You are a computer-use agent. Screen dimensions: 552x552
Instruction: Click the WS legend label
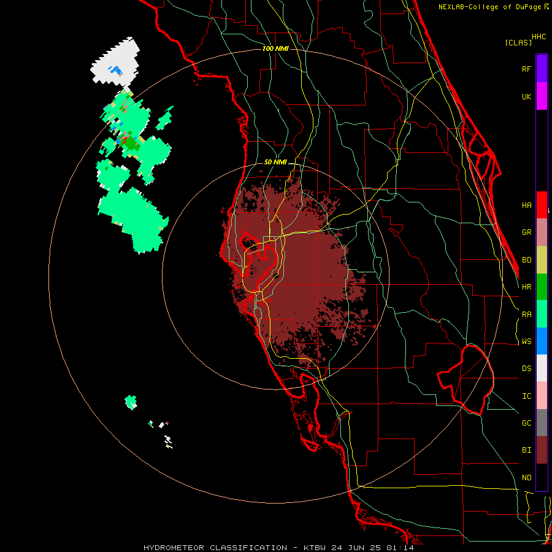[526, 341]
